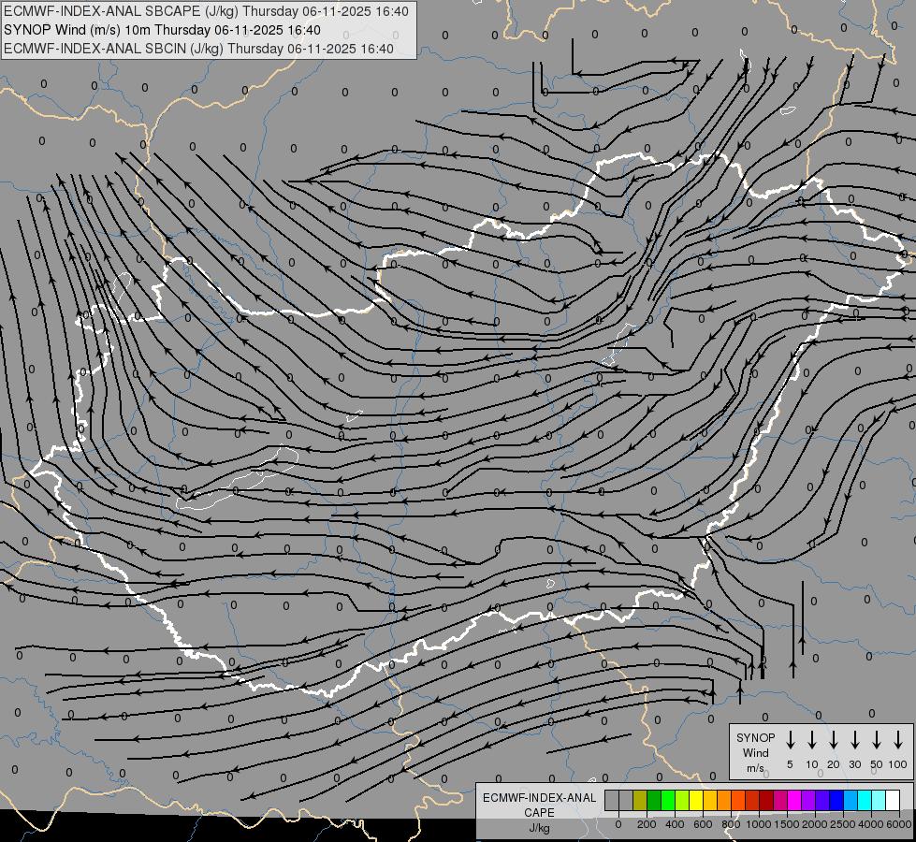Choose the sky blue CAPE legend swatch
Screen dimensions: 916x842
[x=851, y=801]
